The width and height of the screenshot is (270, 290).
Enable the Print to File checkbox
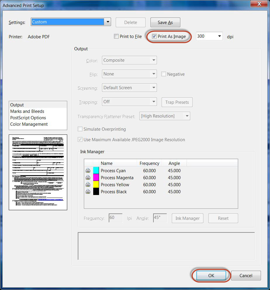tap(116, 37)
